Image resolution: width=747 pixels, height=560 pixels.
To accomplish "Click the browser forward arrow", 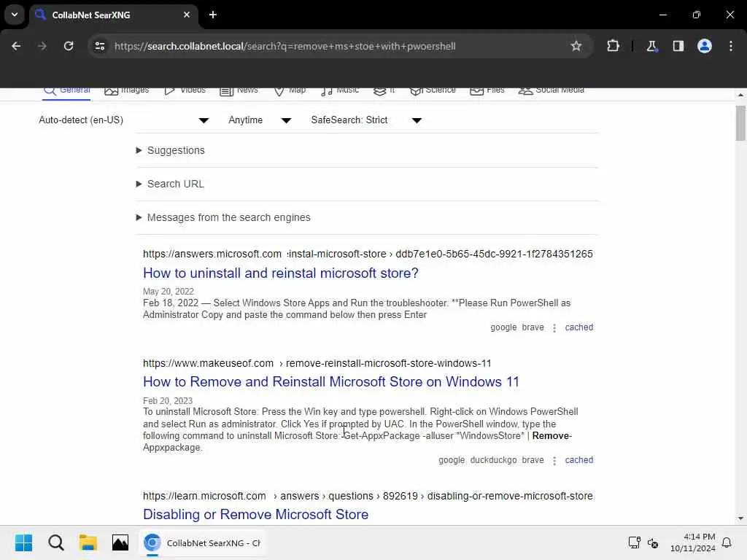I will pos(42,46).
